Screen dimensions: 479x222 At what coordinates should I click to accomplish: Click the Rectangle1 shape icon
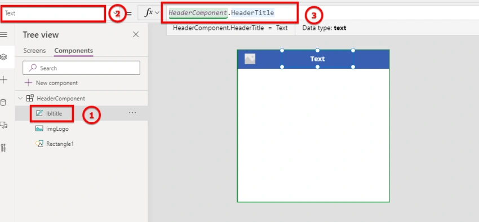pos(39,144)
